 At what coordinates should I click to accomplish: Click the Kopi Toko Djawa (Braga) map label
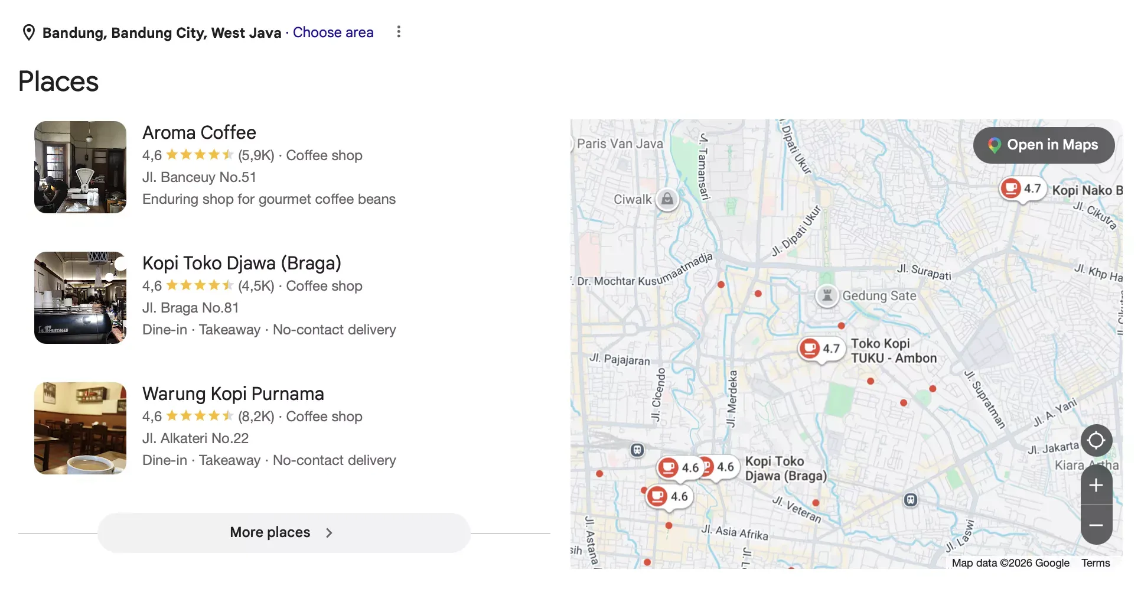click(785, 469)
